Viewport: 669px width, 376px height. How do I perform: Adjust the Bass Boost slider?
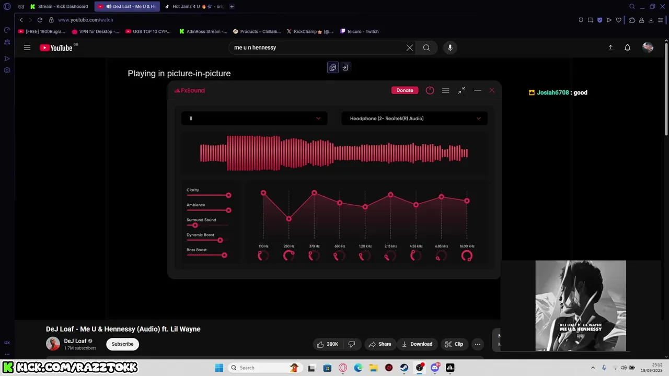coord(207,255)
